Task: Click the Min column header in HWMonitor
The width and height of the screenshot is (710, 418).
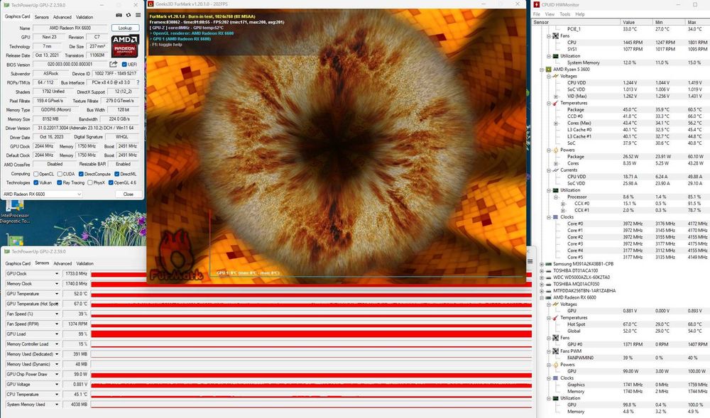Action: [x=668, y=22]
